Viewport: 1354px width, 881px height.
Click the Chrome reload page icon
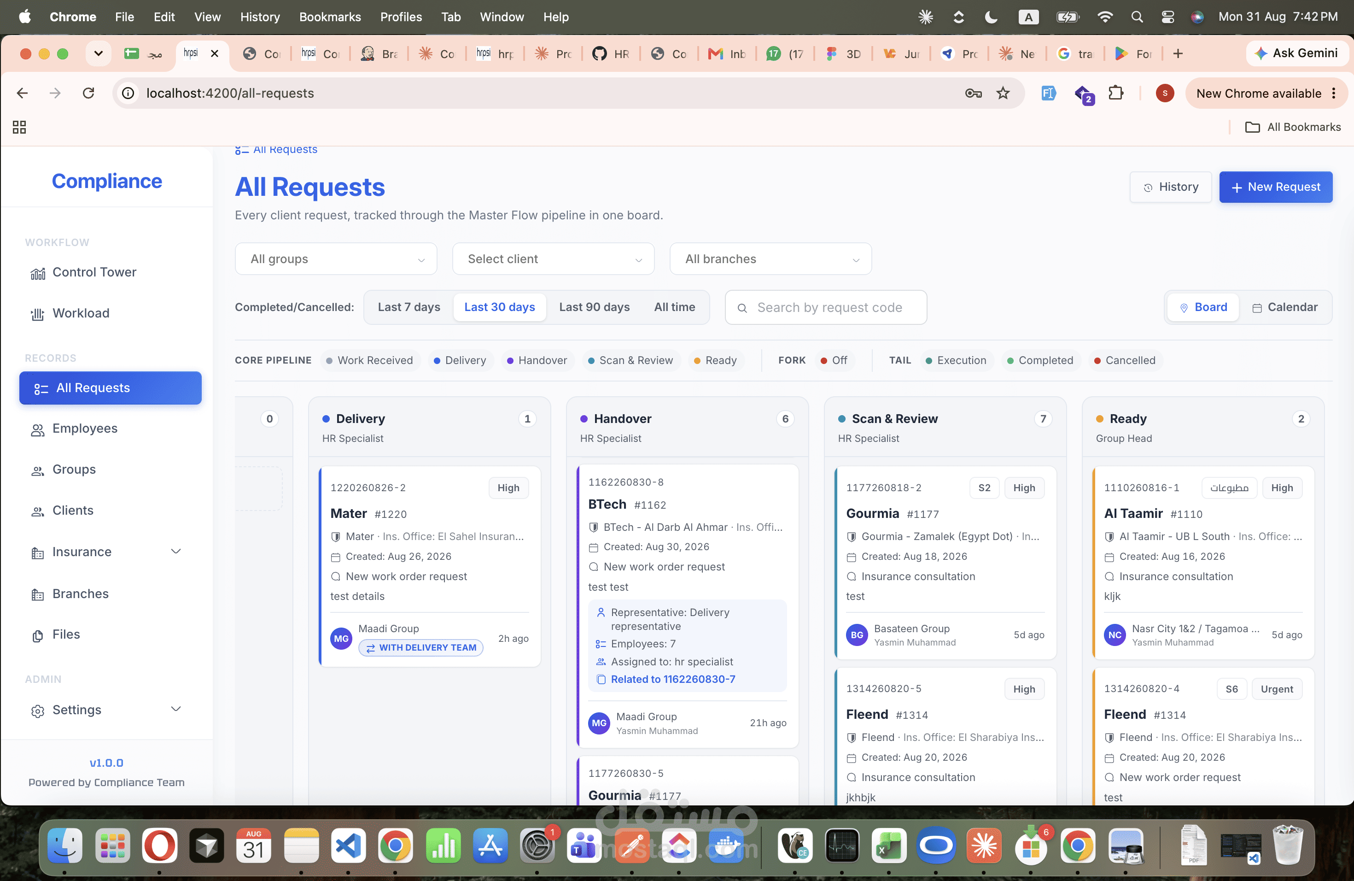pos(88,93)
